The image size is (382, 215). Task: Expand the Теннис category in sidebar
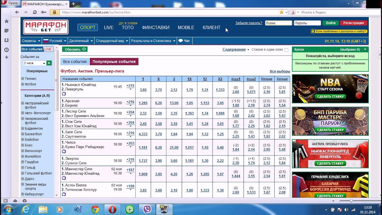[x=23, y=79]
